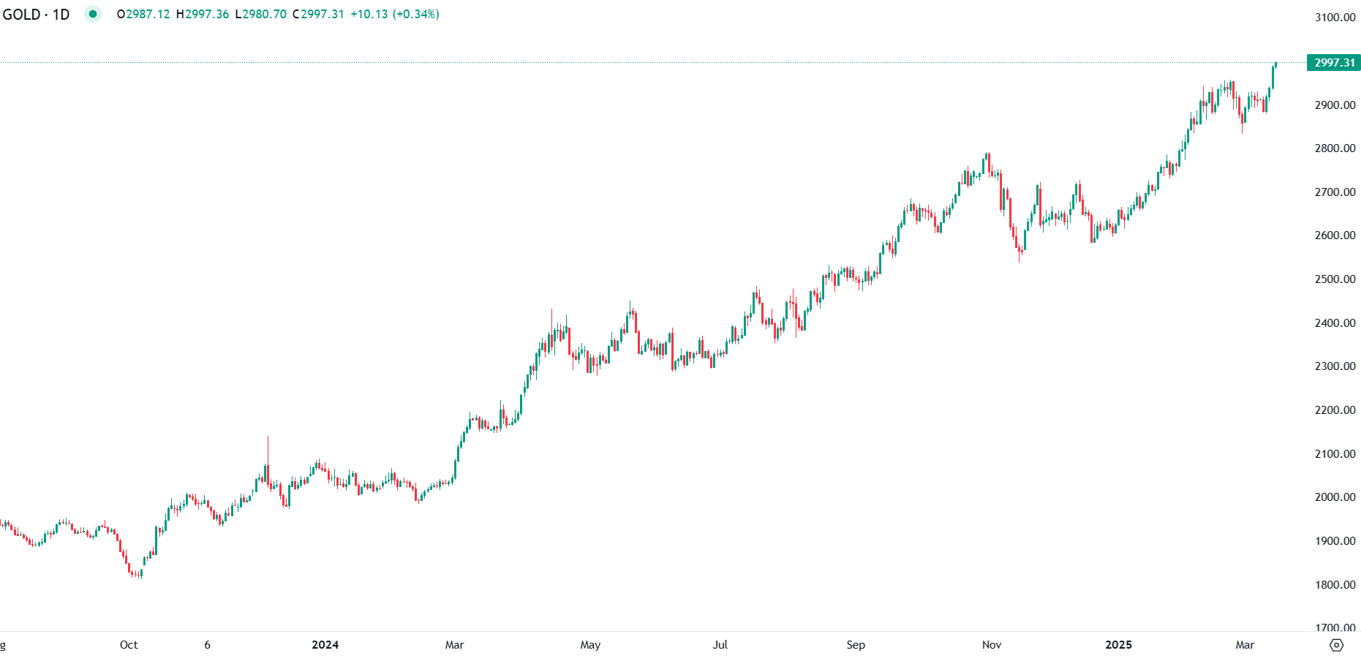
Task: Click the O2987.12 open value
Action: (x=143, y=15)
